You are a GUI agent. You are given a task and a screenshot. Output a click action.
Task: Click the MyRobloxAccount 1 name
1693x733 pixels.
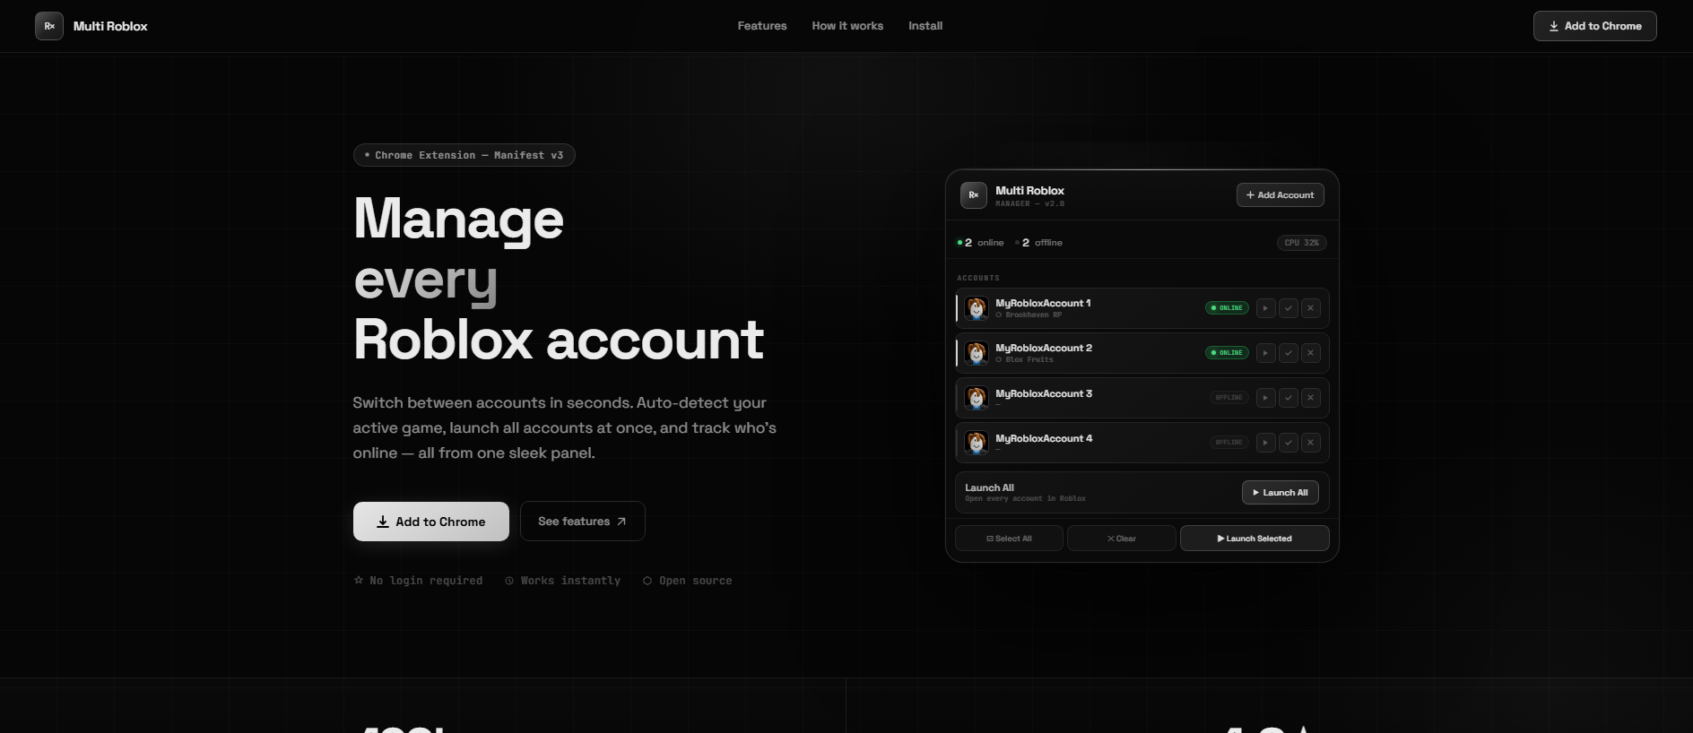[1043, 303]
